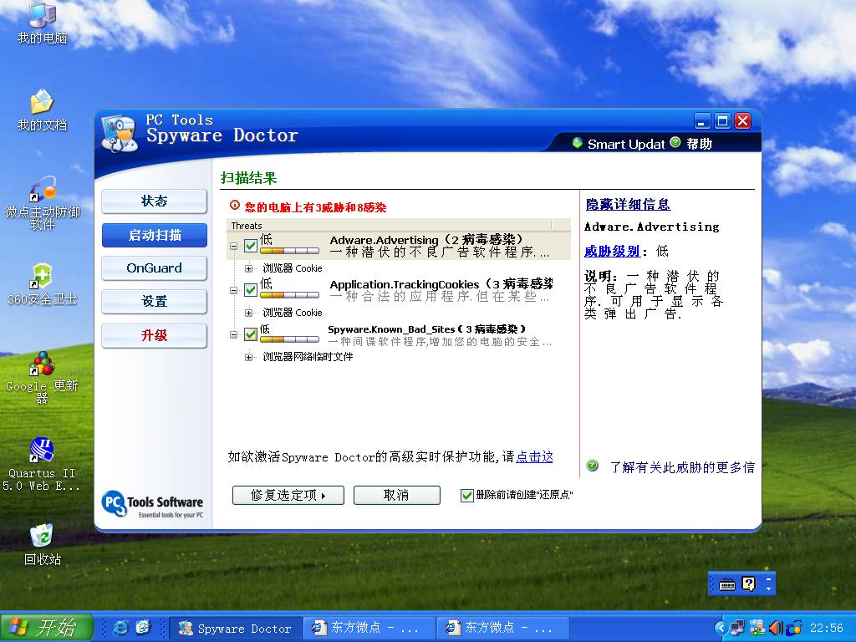The height and width of the screenshot is (642, 856).
Task: Open 360 Security Guard desktop icon
Action: 42,278
